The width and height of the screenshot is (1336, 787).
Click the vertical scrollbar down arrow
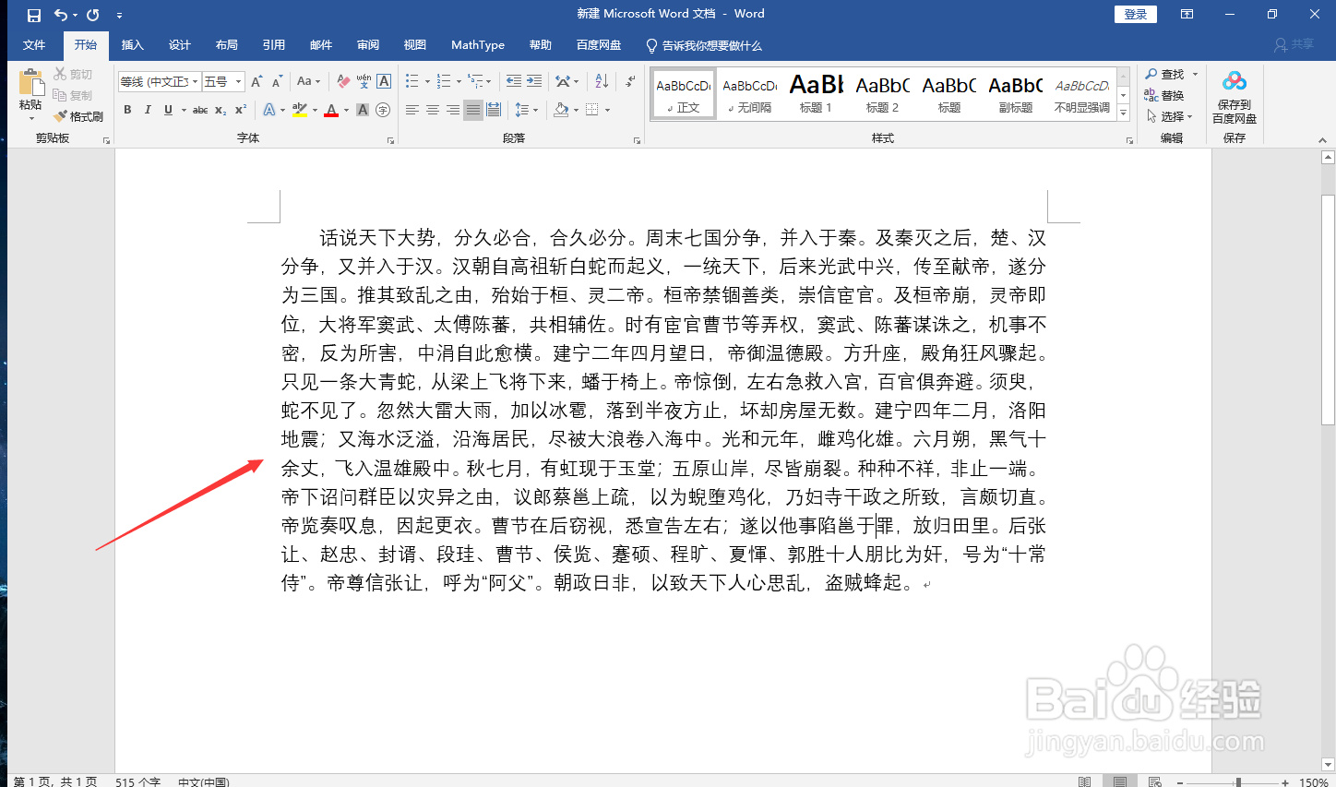(1328, 764)
